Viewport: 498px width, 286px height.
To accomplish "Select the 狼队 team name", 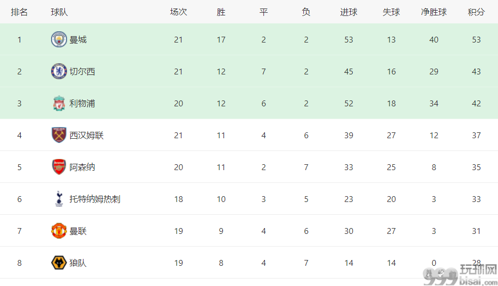I will point(78,263).
